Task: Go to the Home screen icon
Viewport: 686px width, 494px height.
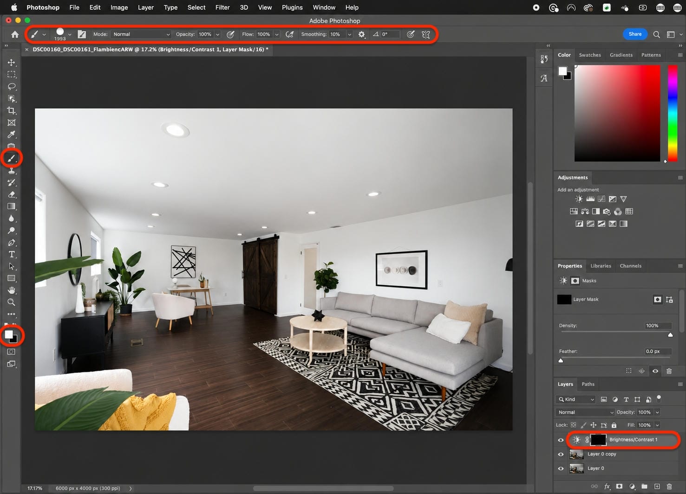Action: pyautogui.click(x=15, y=34)
